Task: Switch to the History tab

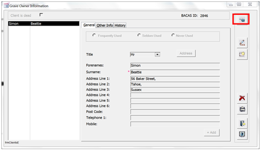Action: pyautogui.click(x=120, y=25)
